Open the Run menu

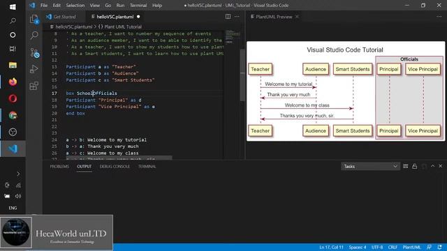(120, 6)
